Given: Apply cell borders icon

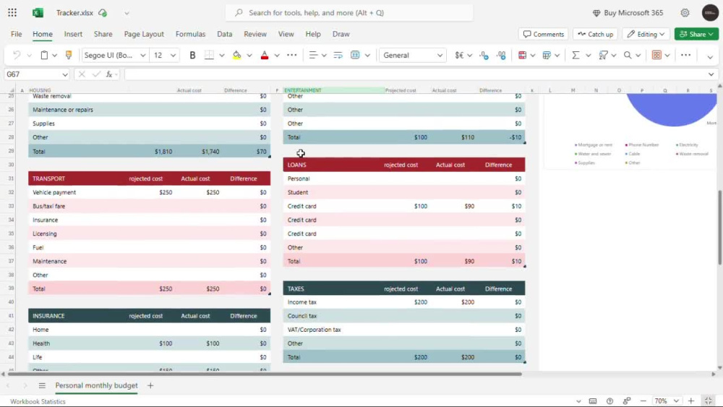Looking at the screenshot, I should pos(209,56).
